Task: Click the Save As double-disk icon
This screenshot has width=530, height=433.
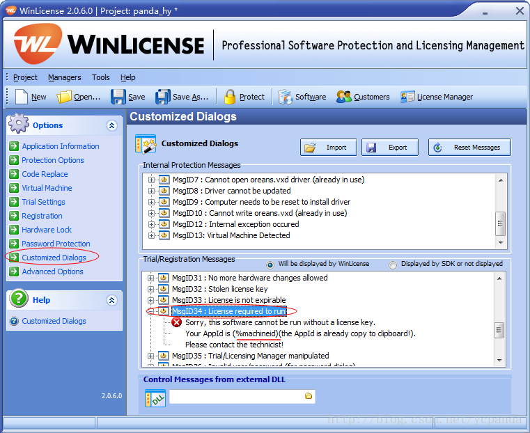Action: pos(163,97)
